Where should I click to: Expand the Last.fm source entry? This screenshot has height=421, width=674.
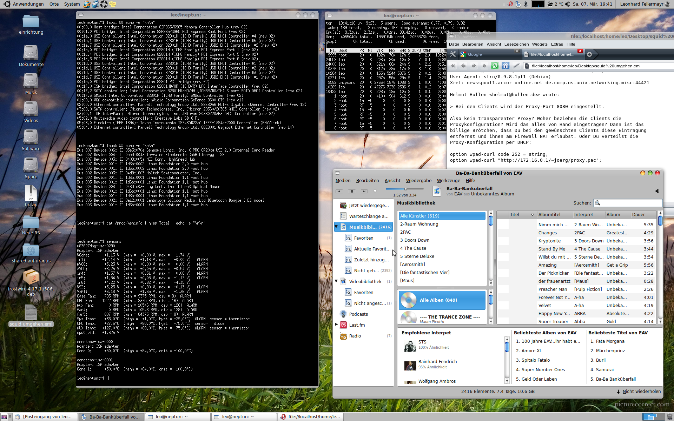point(336,325)
